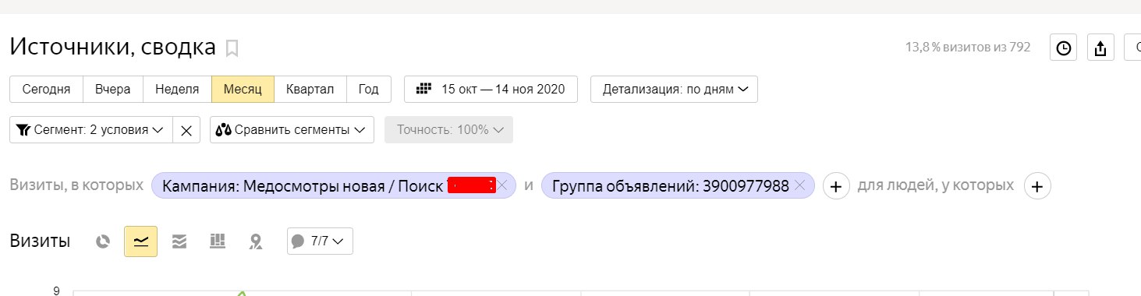The image size is (1141, 296).
Task: Open date range 15 окт — 14 ноя 2020
Action: pyautogui.click(x=491, y=89)
